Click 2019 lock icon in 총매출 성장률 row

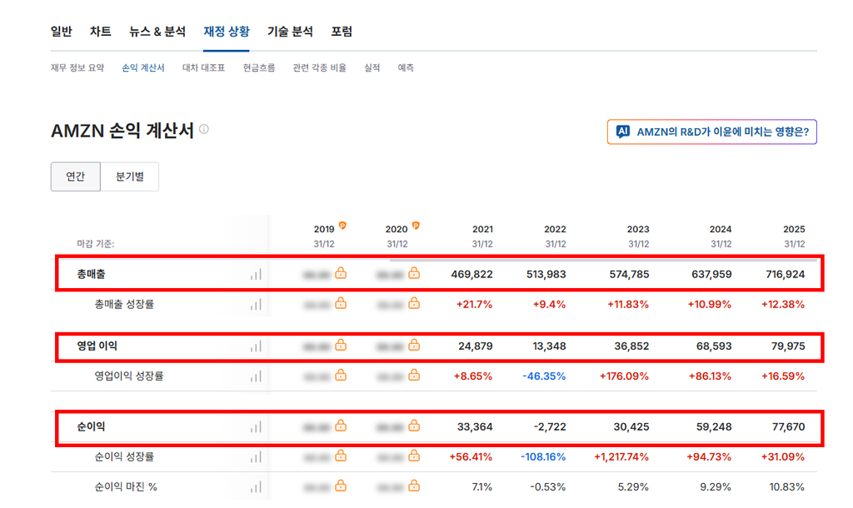tap(341, 303)
